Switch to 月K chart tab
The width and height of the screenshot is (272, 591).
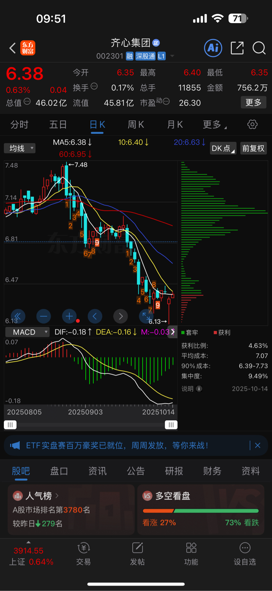tap(175, 125)
